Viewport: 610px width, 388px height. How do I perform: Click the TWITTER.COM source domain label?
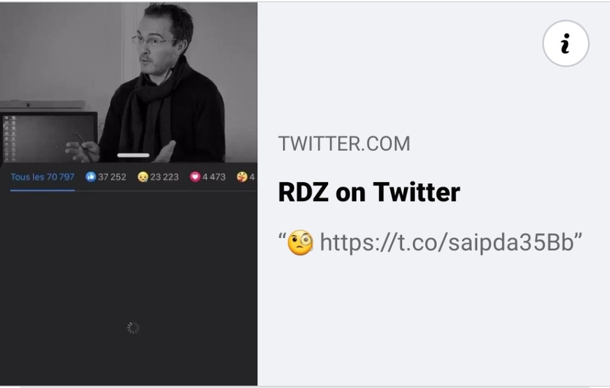[x=344, y=143]
